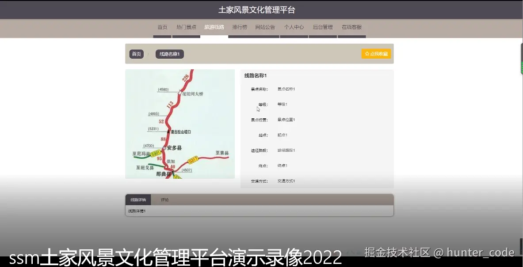Select the 旅游线路 menu item
The height and width of the screenshot is (267, 523).
point(214,27)
